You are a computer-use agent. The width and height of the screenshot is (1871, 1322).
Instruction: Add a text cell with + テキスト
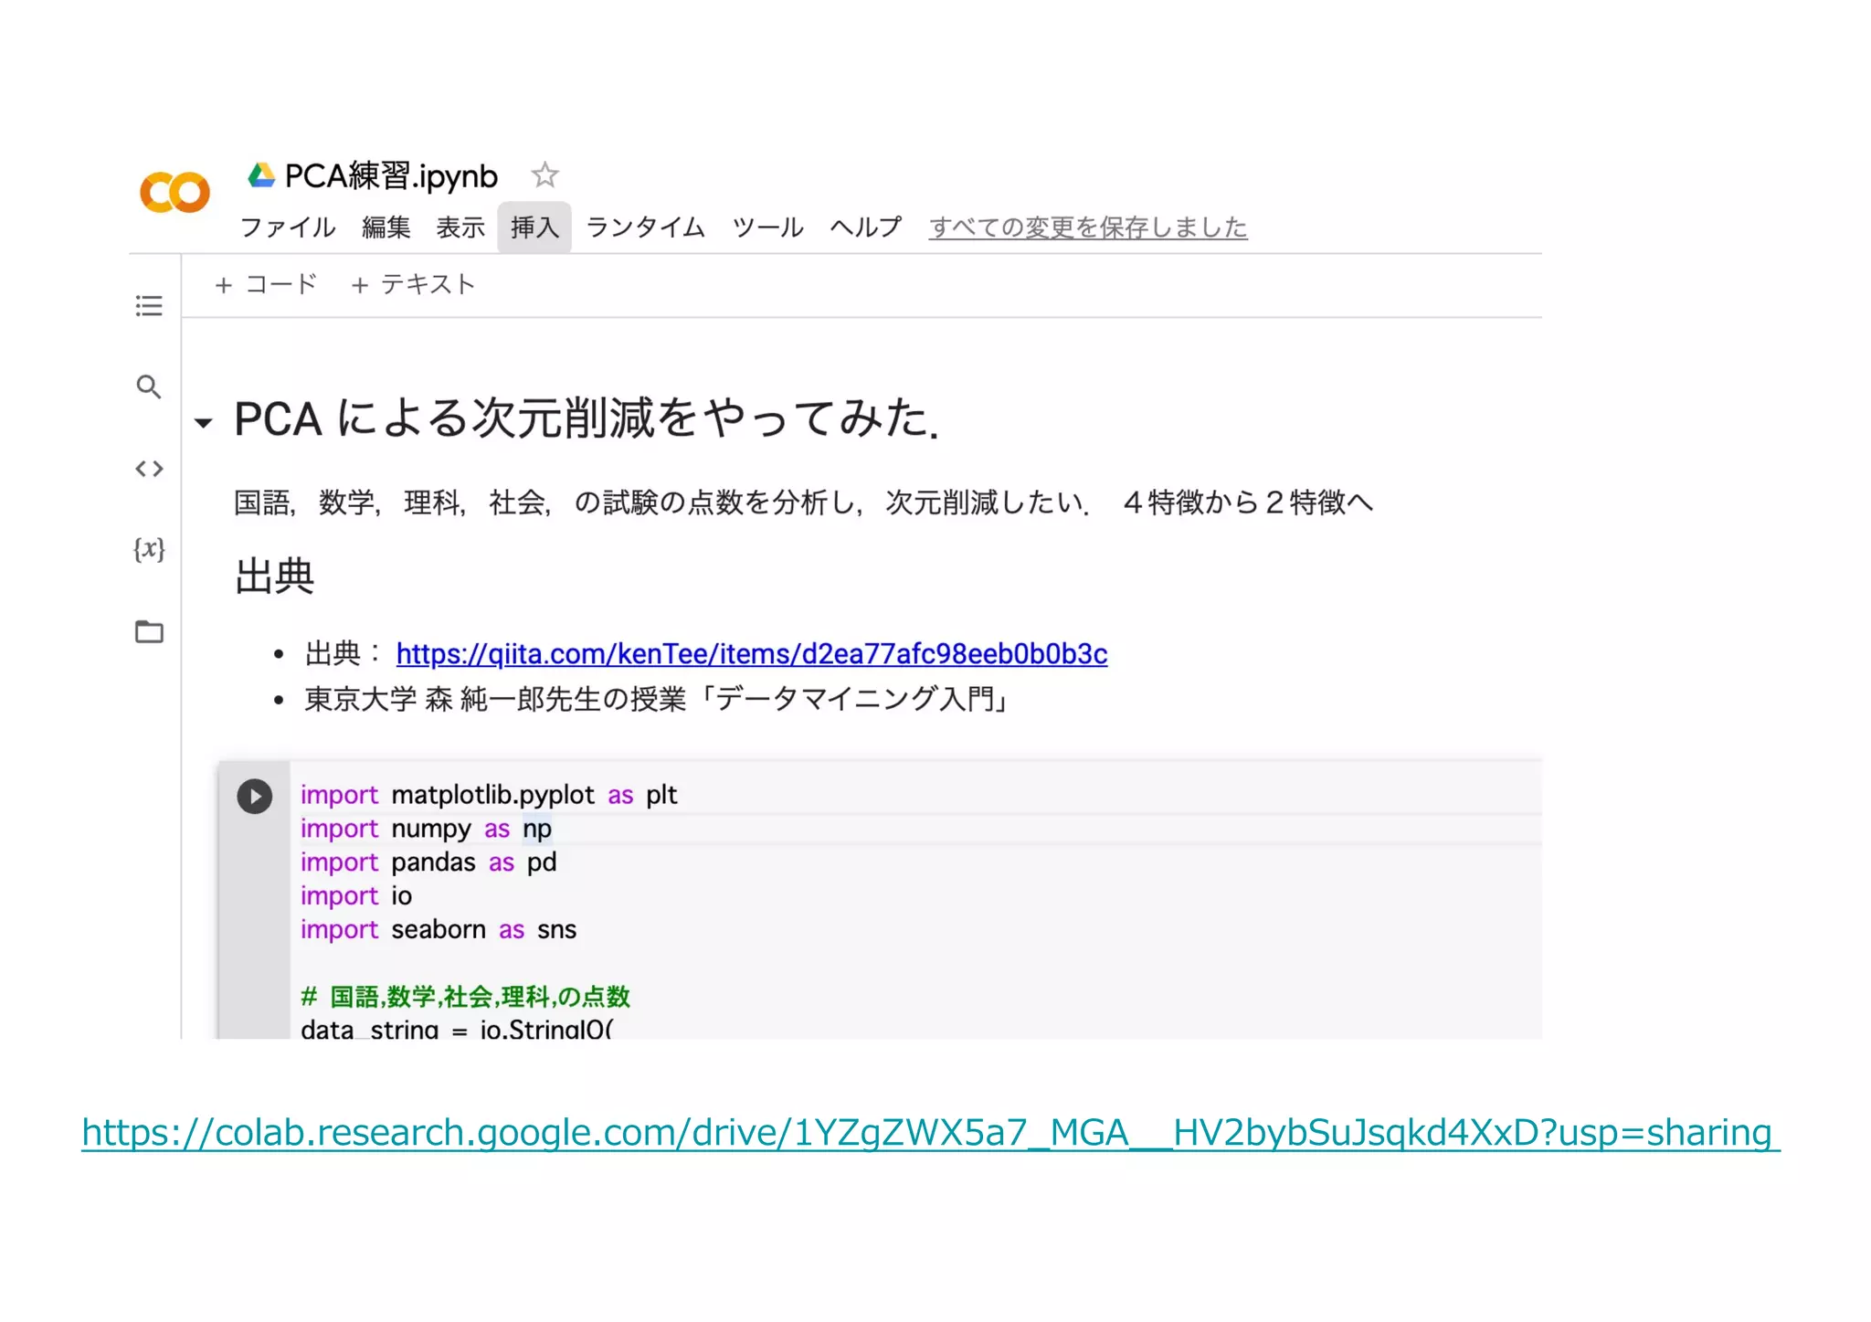click(413, 285)
